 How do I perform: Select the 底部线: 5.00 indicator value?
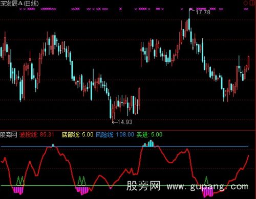(77, 135)
